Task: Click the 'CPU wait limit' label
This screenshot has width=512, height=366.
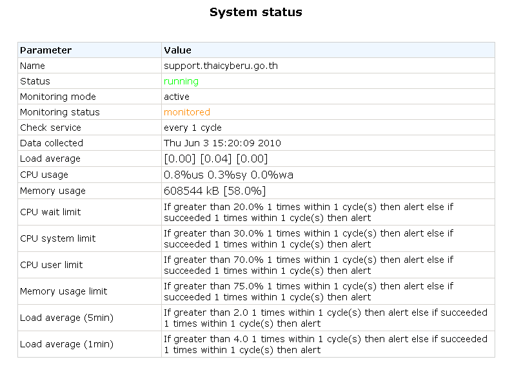Action: (x=50, y=212)
